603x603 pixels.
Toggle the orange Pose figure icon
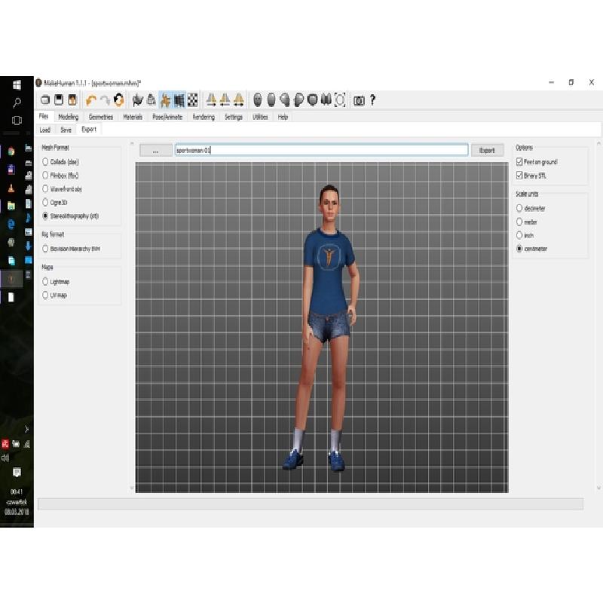tap(165, 100)
